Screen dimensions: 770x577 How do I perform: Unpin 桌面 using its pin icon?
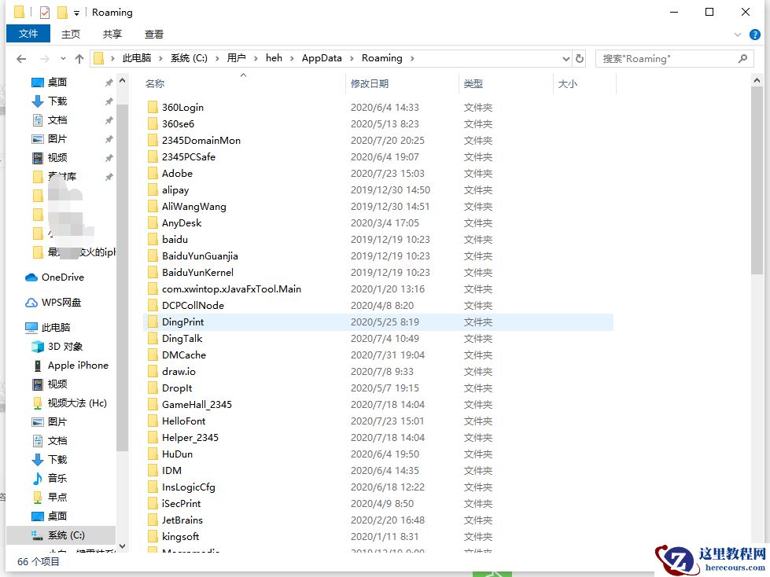pyautogui.click(x=109, y=83)
